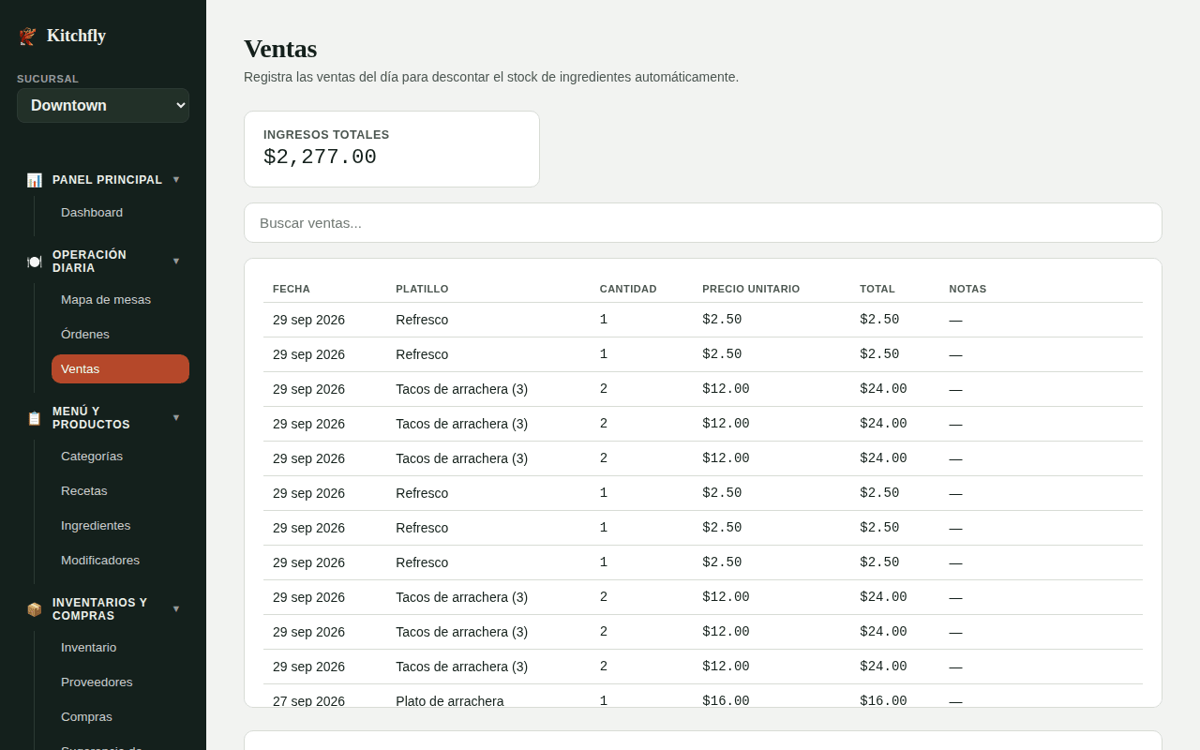The height and width of the screenshot is (750, 1200).
Task: Navigate to Categorías
Action: click(x=120, y=457)
